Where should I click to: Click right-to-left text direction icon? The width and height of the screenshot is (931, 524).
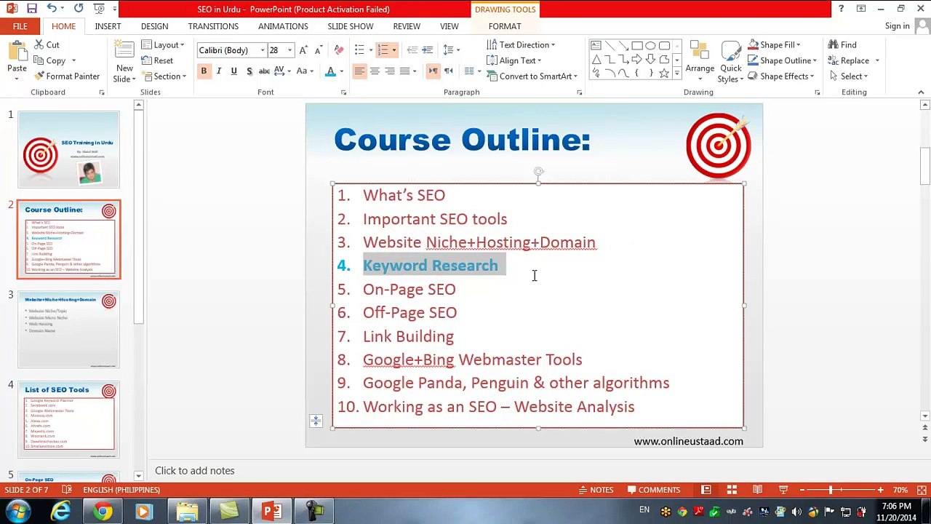click(x=448, y=71)
